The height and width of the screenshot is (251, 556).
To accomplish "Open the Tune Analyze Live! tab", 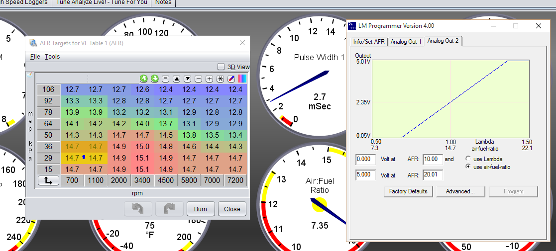I will tap(102, 3).
